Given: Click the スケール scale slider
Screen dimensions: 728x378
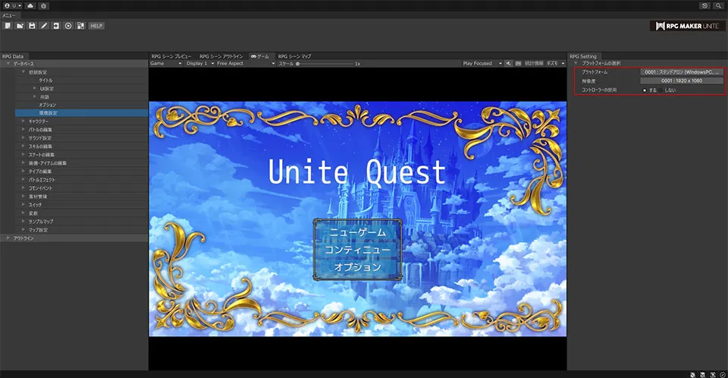Looking at the screenshot, I should tap(326, 64).
